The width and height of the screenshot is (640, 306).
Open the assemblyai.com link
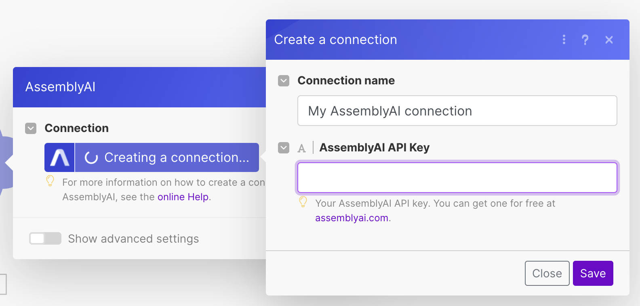pyautogui.click(x=352, y=218)
